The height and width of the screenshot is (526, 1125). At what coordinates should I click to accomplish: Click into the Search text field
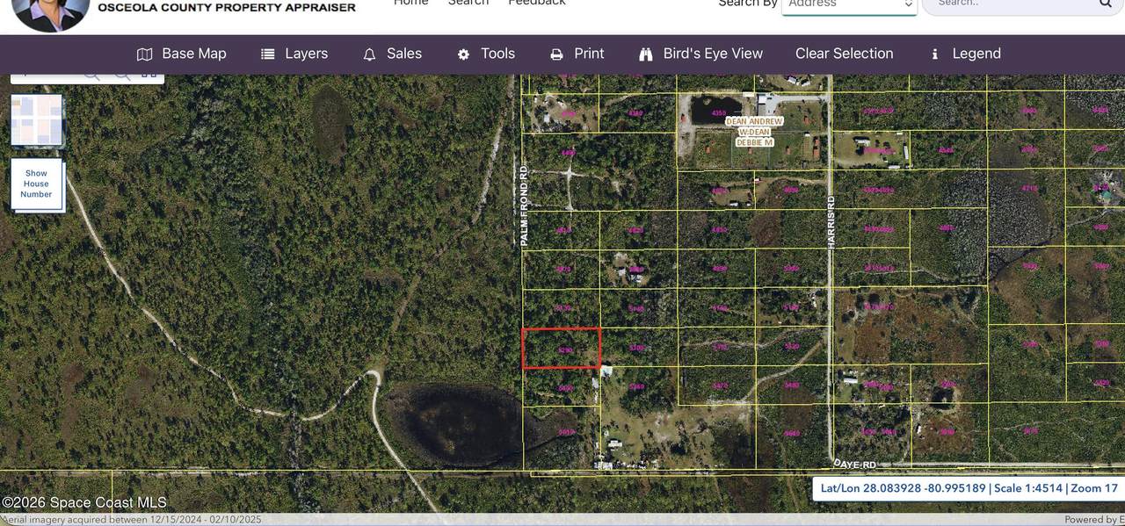click(1011, 4)
